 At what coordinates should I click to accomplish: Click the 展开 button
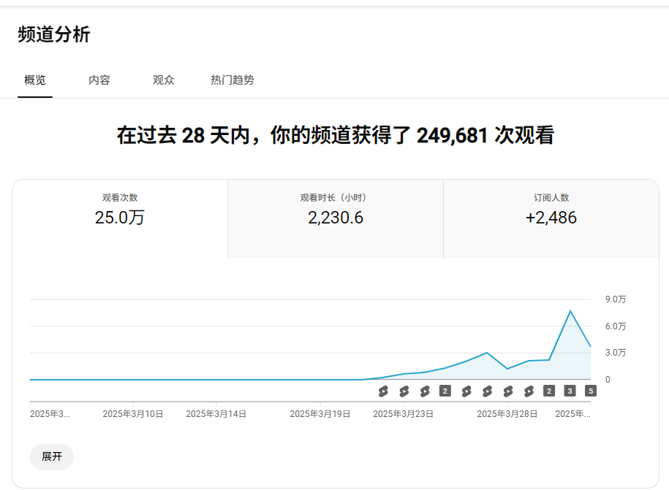point(52,456)
